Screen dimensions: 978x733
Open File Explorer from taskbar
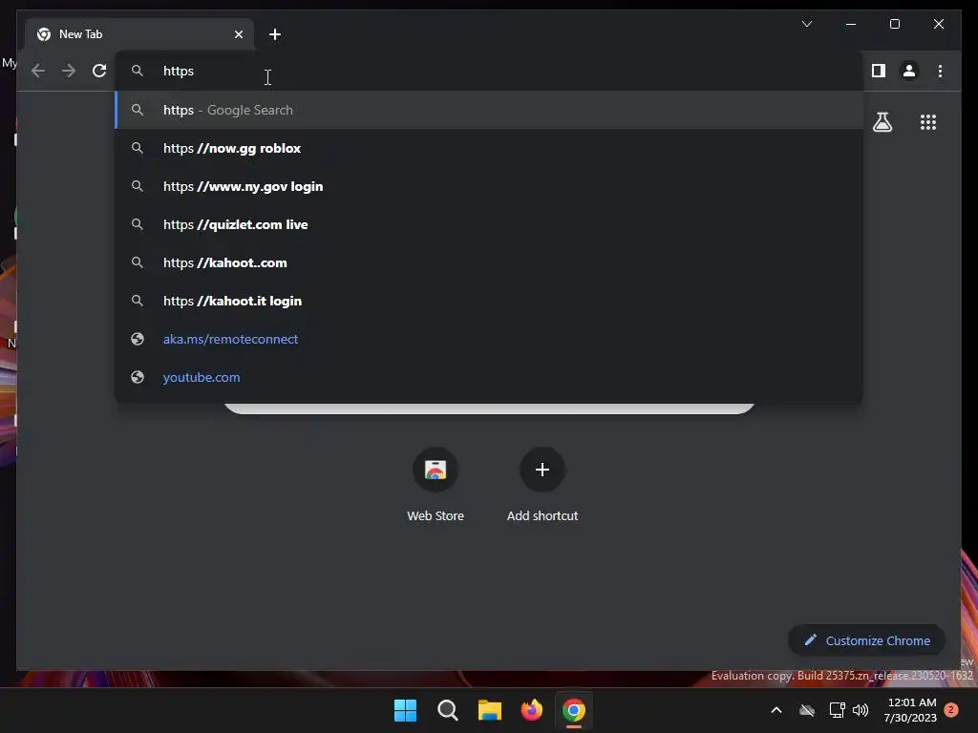490,710
